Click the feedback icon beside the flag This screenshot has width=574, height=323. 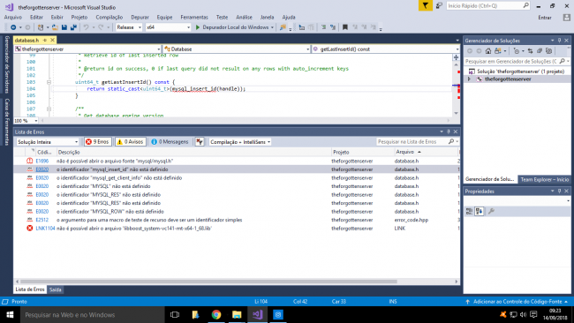tap(439, 6)
